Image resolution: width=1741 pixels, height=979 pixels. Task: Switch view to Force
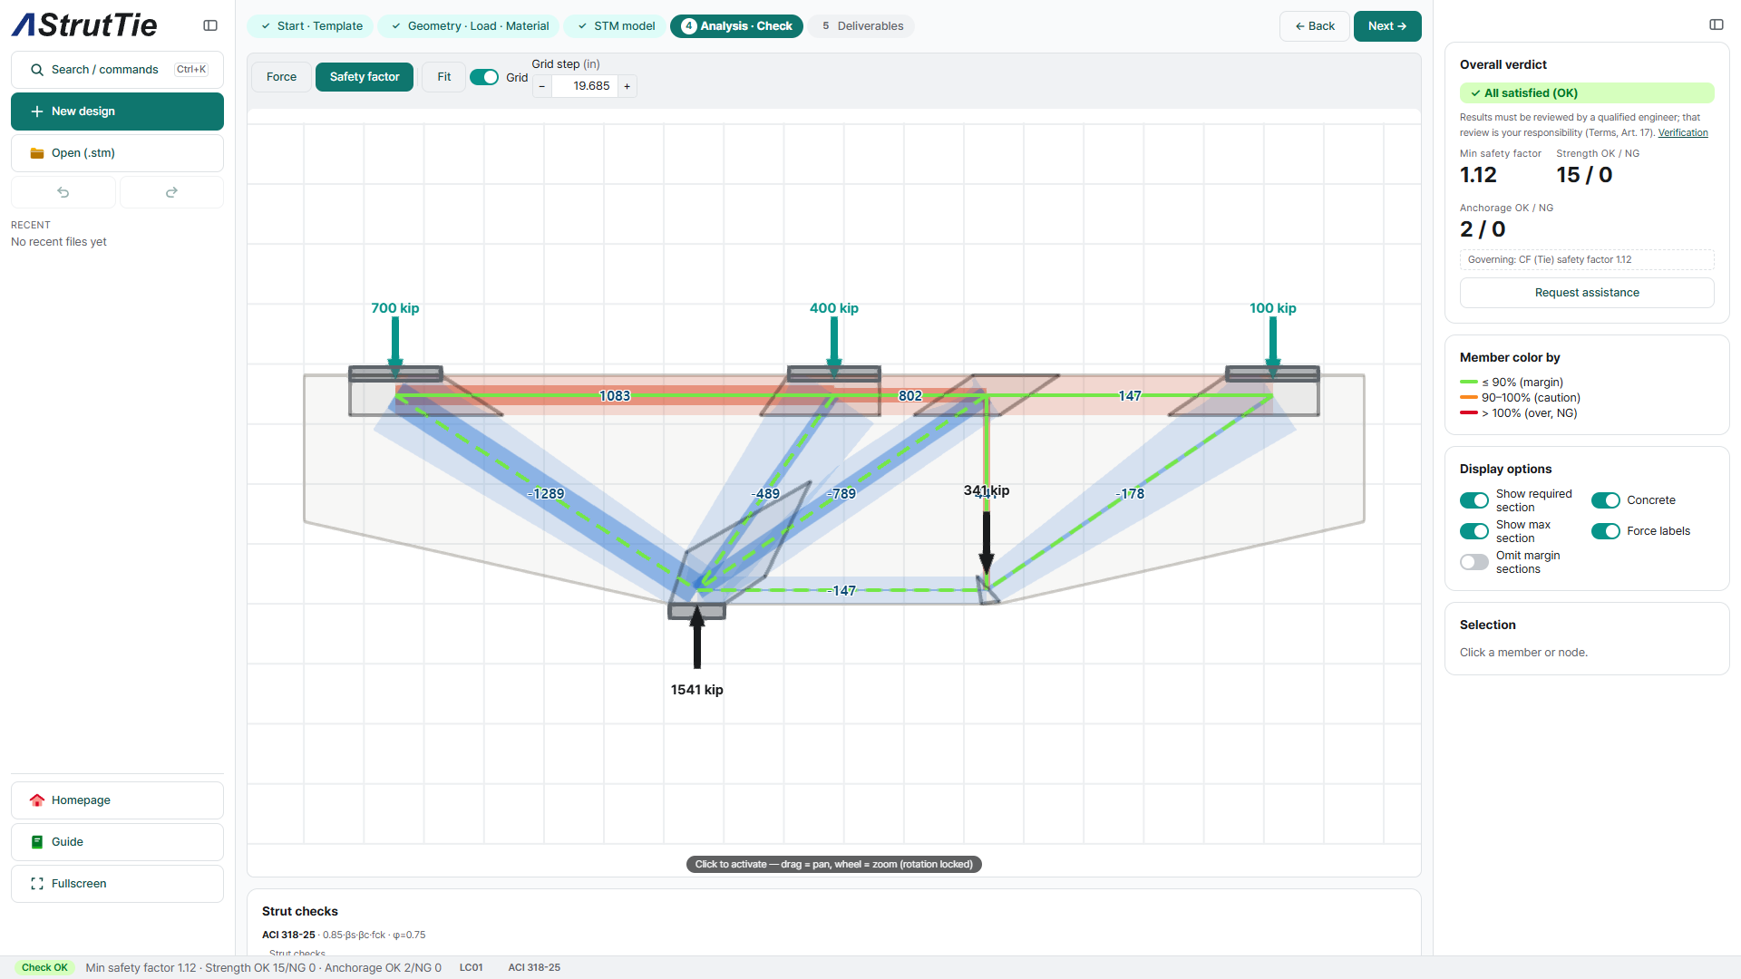[x=281, y=77]
